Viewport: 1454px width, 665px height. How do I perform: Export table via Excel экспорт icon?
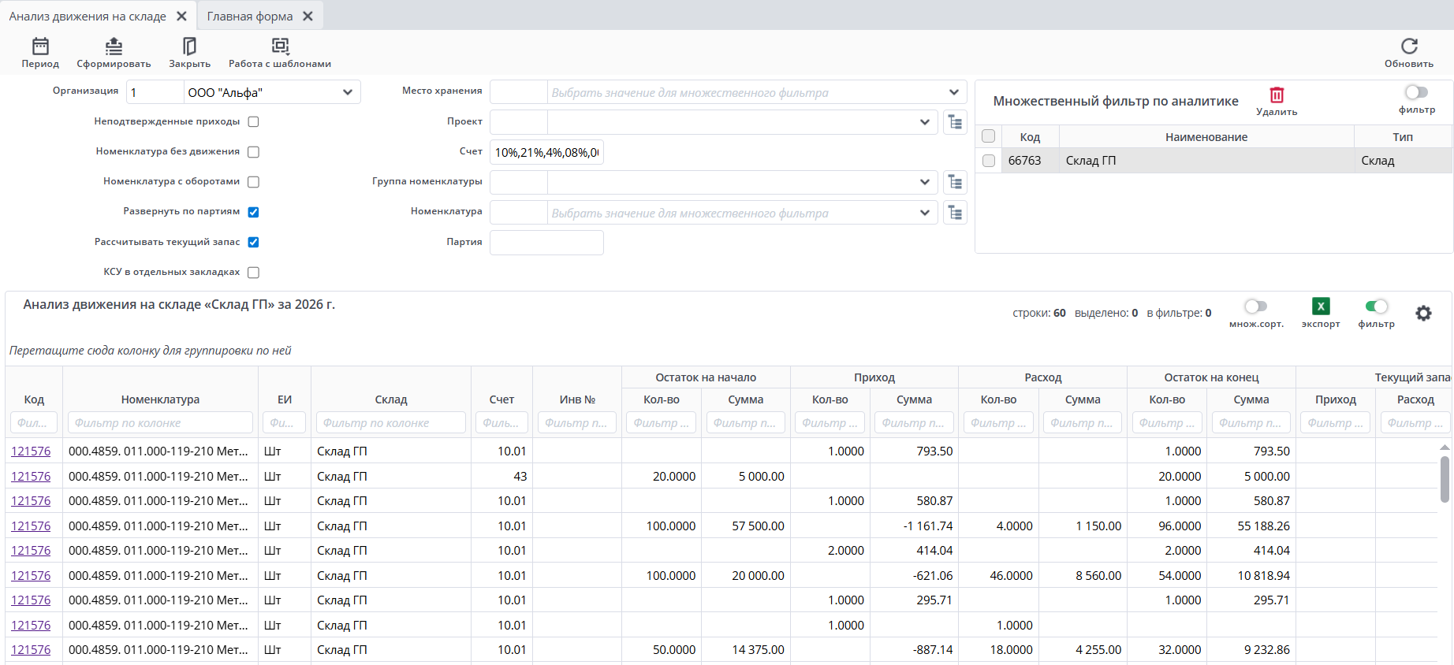(1321, 306)
